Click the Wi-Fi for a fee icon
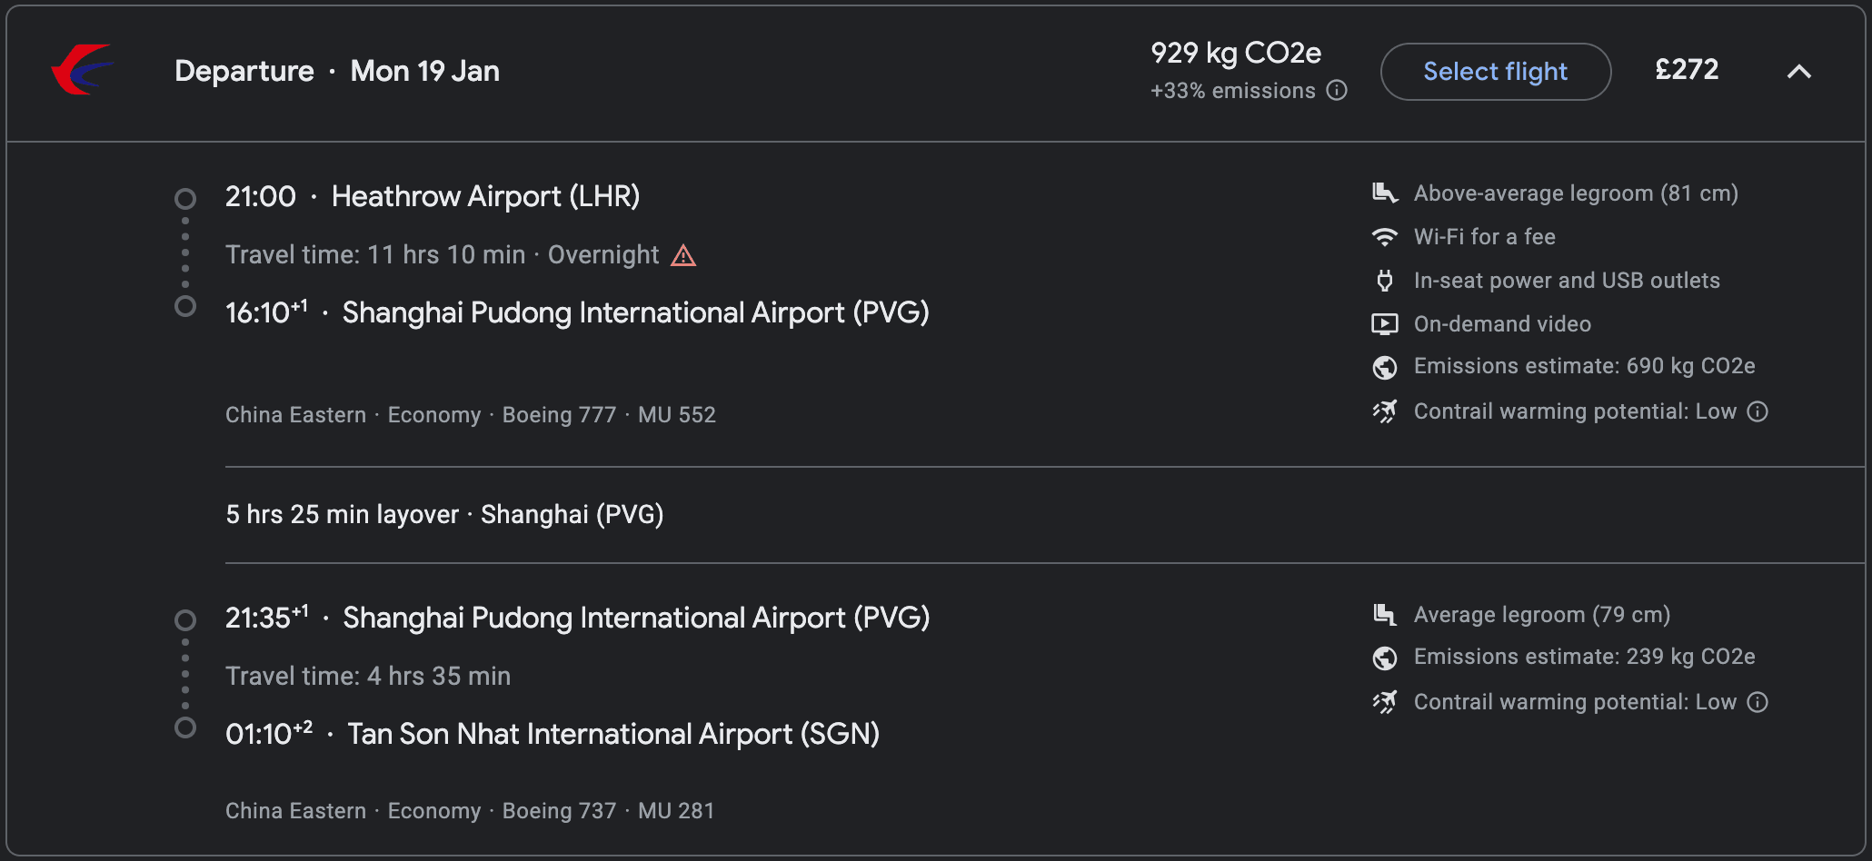 [1385, 236]
